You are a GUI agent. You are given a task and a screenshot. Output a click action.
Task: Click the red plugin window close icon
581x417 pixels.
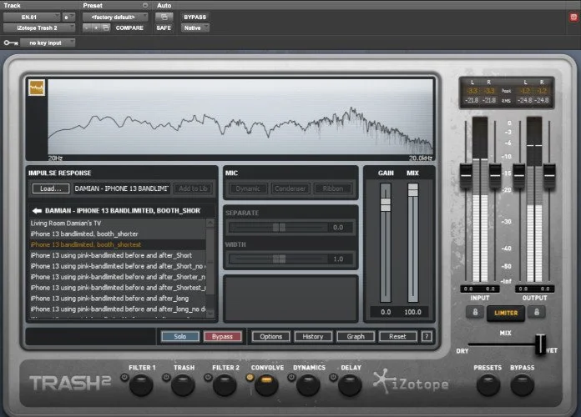pos(573,17)
